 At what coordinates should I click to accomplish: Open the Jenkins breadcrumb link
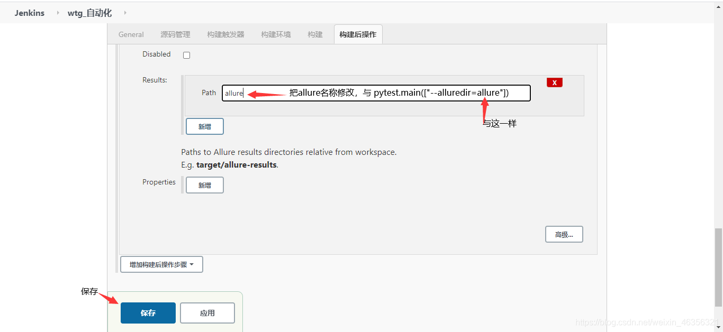pyautogui.click(x=30, y=13)
